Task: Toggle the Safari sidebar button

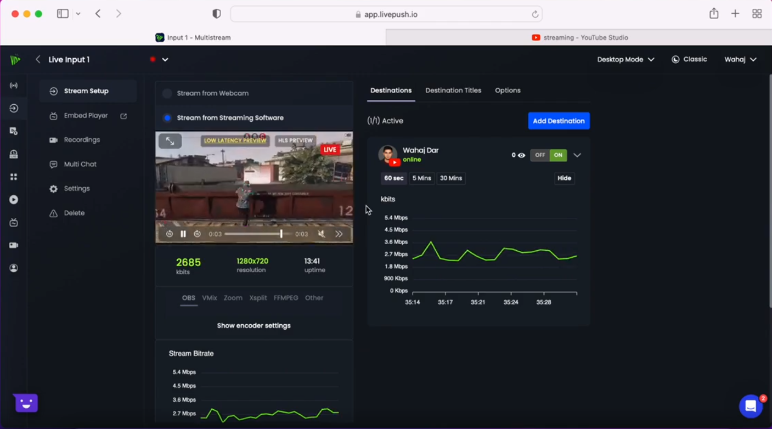Action: [63, 14]
